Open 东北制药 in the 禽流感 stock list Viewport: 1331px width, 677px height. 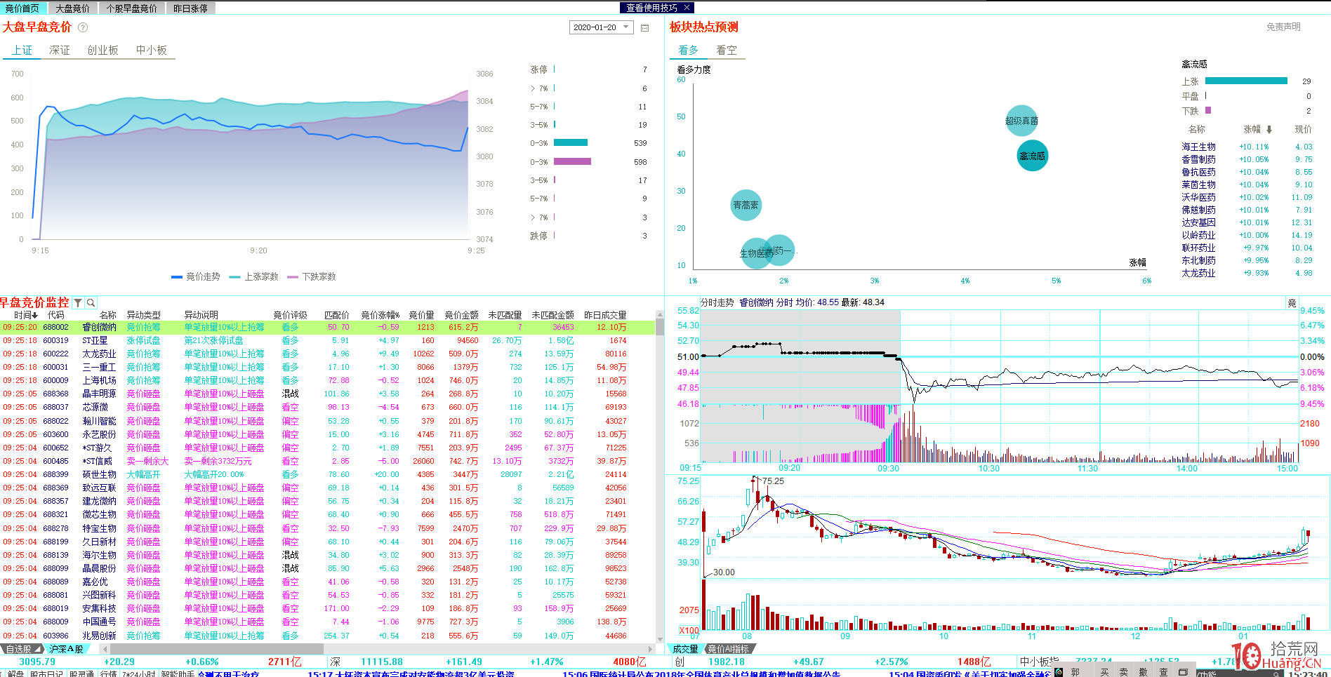pyautogui.click(x=1198, y=260)
